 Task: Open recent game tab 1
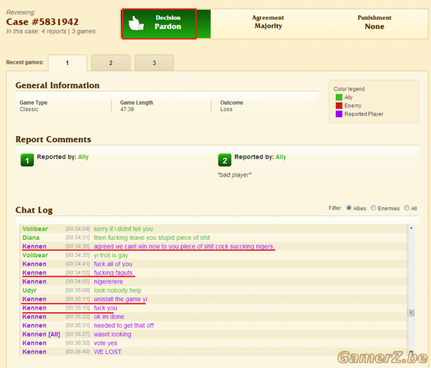(67, 63)
